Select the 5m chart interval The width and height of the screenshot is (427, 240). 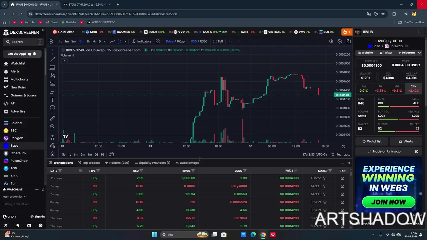point(73,41)
